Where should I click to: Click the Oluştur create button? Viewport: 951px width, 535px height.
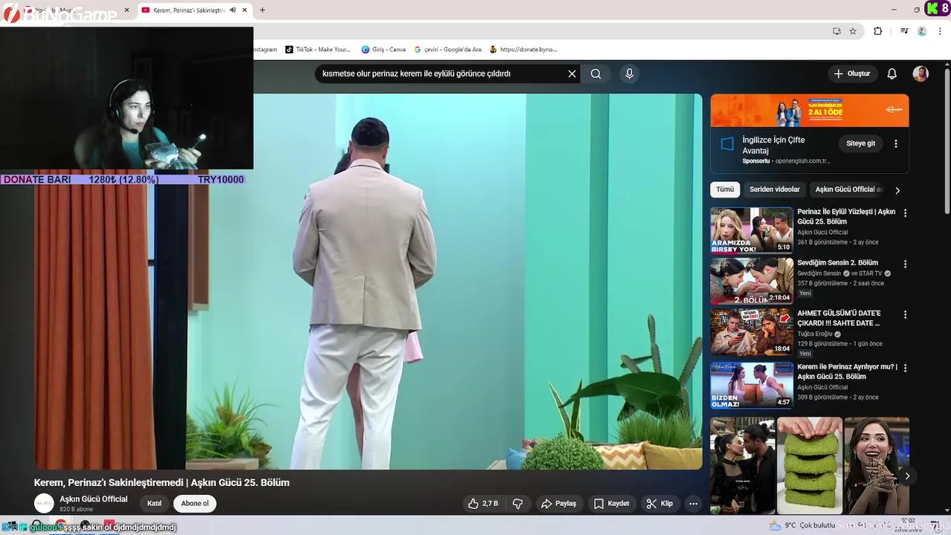(x=852, y=74)
